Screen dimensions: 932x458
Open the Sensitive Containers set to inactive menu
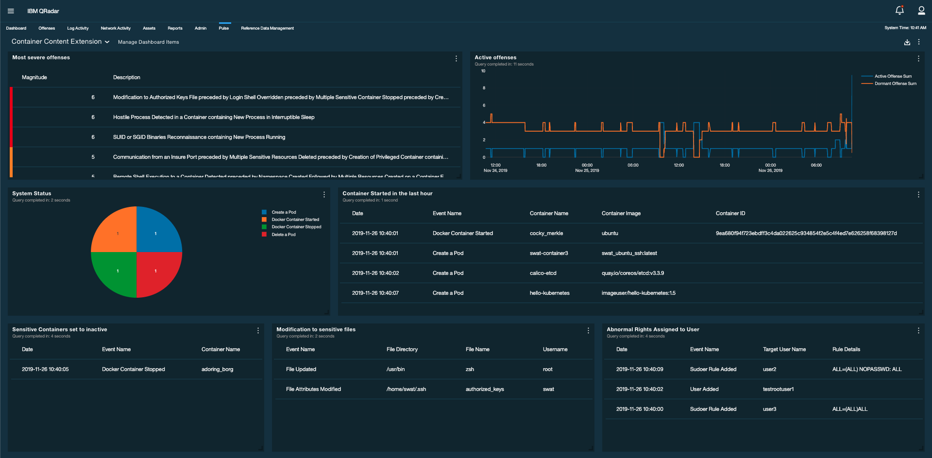click(x=258, y=330)
